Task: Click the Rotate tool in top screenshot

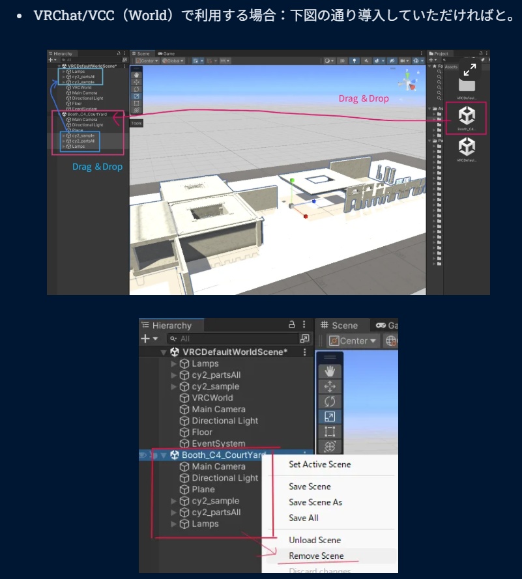Action: pyautogui.click(x=136, y=89)
